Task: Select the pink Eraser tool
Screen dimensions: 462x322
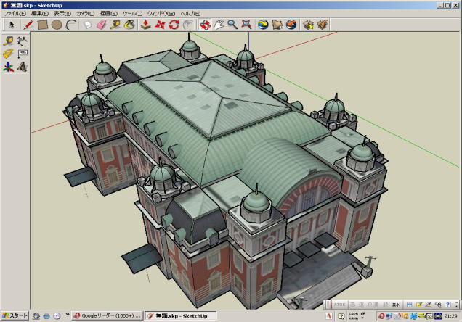Action: [x=102, y=25]
